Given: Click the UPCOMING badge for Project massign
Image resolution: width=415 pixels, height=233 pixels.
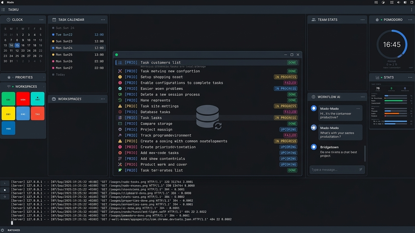Looking at the screenshot, I should pos(288,129).
